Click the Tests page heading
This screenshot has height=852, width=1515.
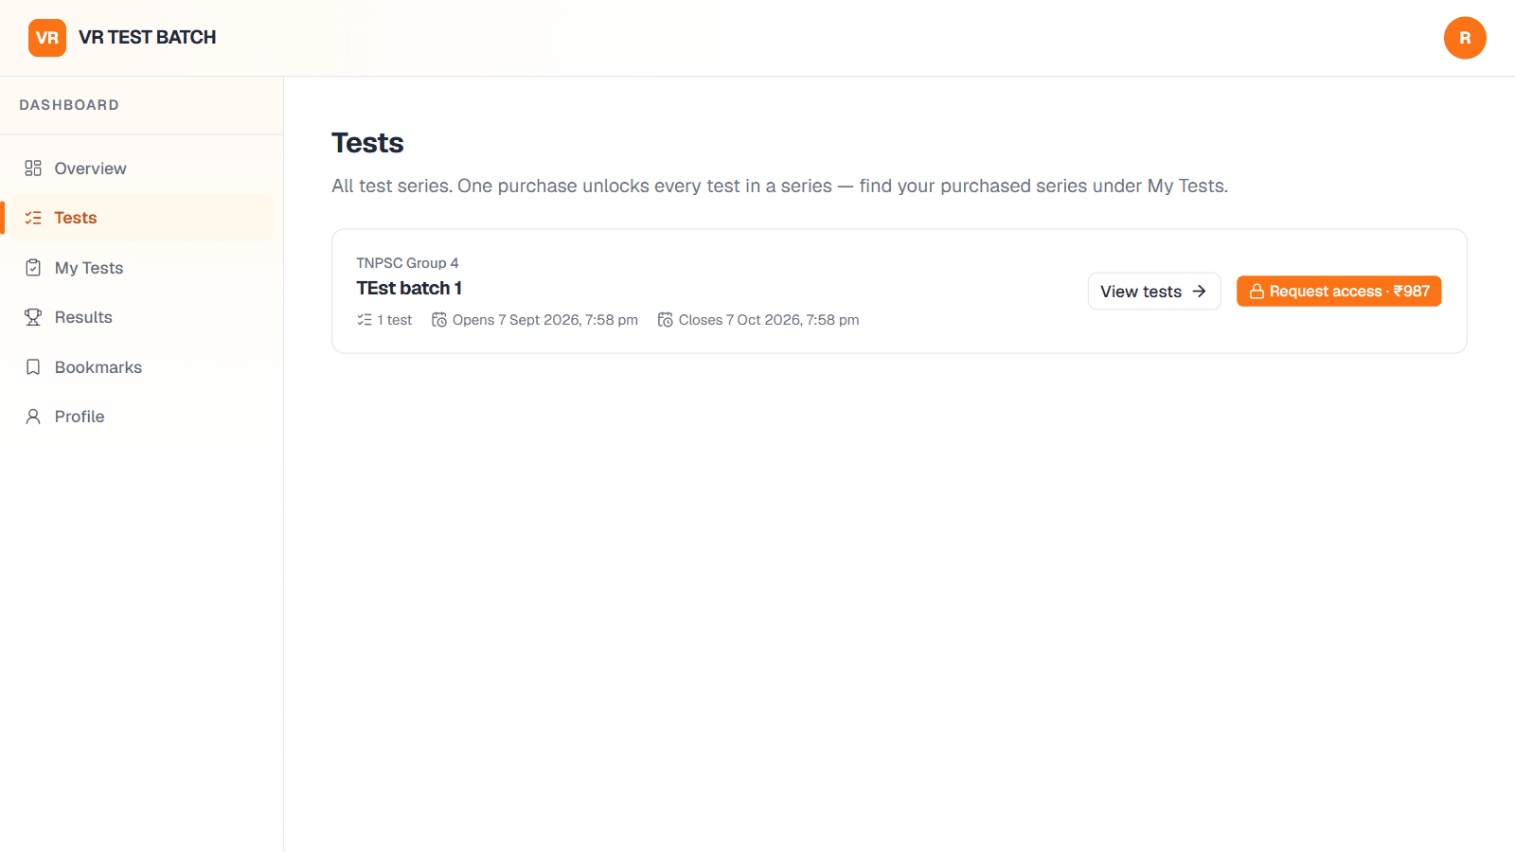point(367,143)
